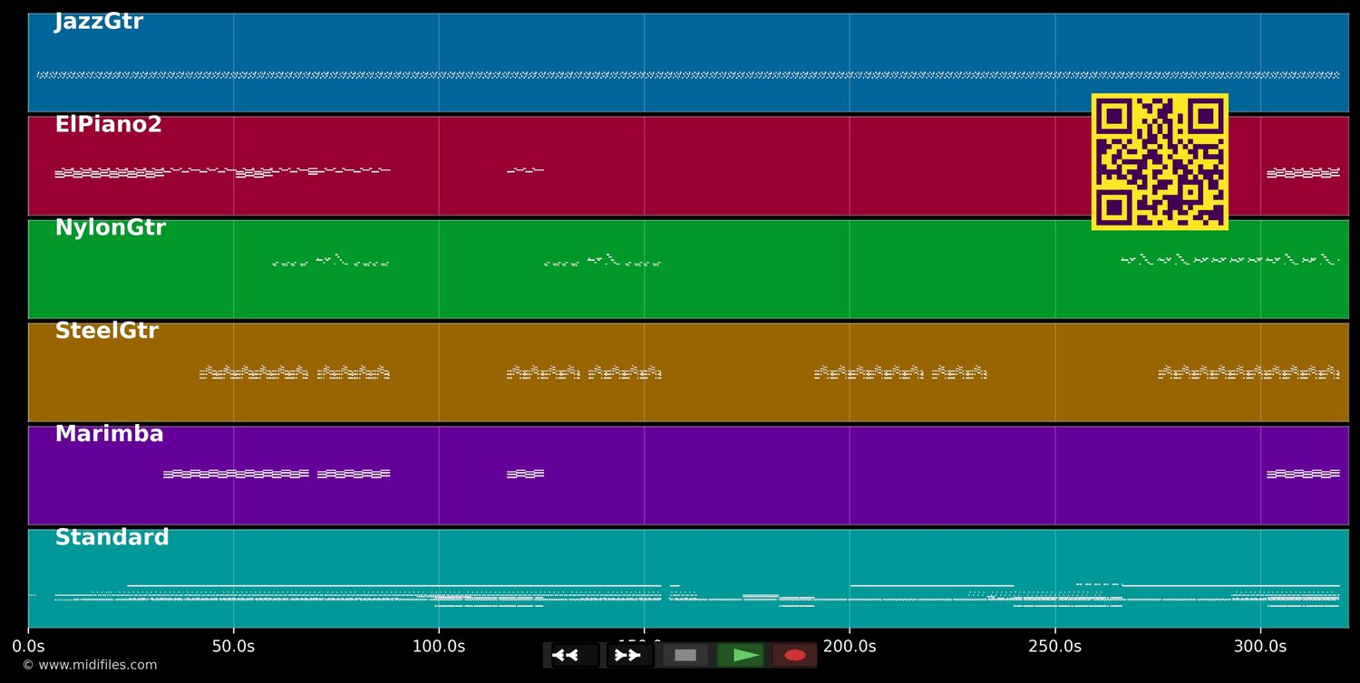Click the JazzGtr note strip
The height and width of the screenshot is (683, 1360).
pos(688,75)
